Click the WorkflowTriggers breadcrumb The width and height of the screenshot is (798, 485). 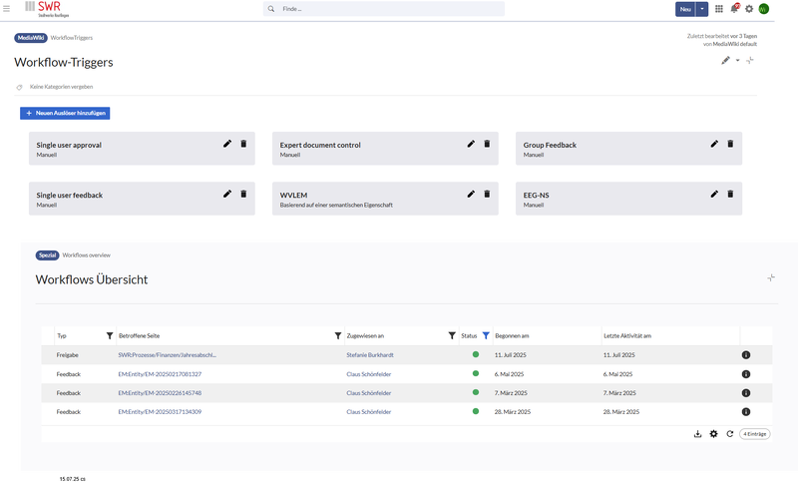[71, 38]
